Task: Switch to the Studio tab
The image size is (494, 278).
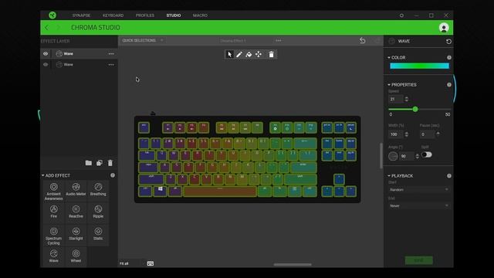Action: [174, 15]
